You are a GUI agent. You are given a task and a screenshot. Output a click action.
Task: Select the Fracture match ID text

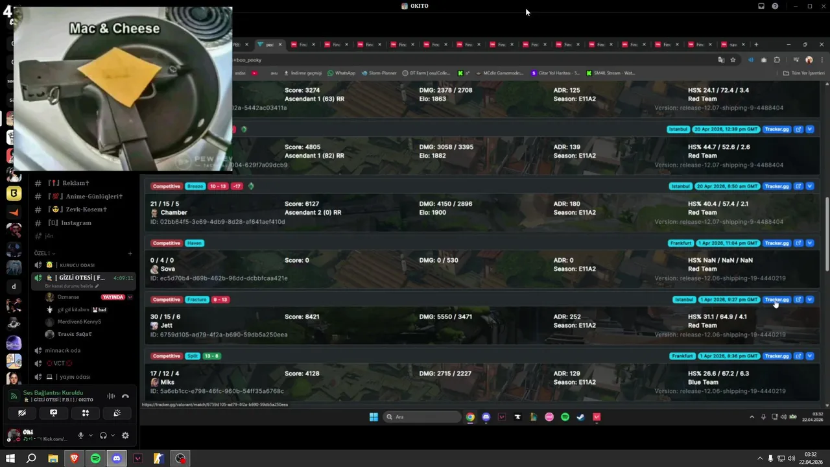(219, 335)
